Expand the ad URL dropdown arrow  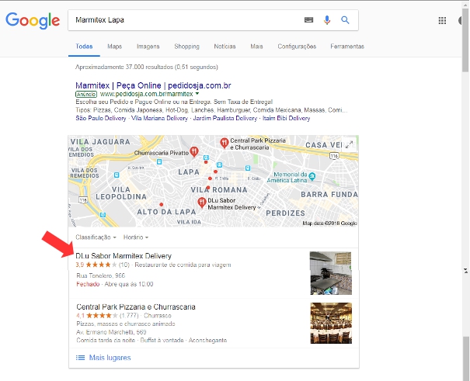(197, 94)
